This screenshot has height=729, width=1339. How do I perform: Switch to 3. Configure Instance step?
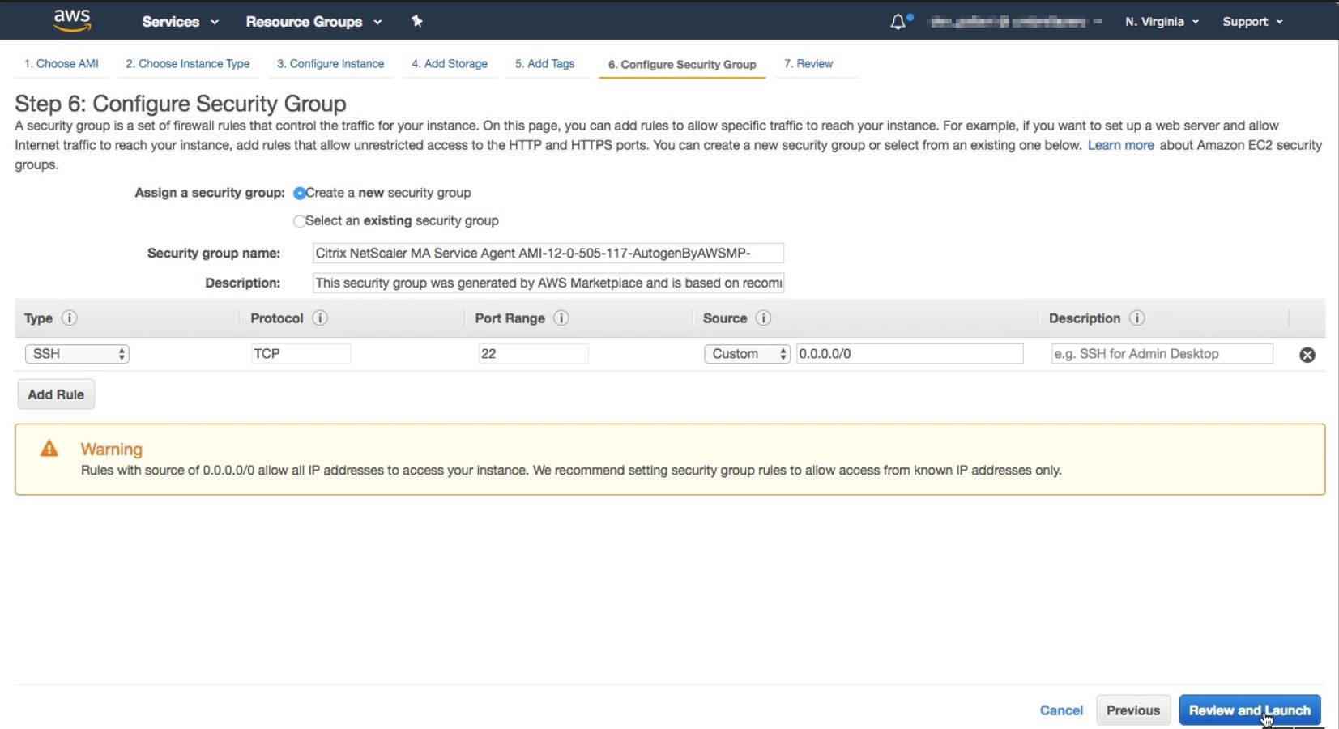[x=330, y=64]
